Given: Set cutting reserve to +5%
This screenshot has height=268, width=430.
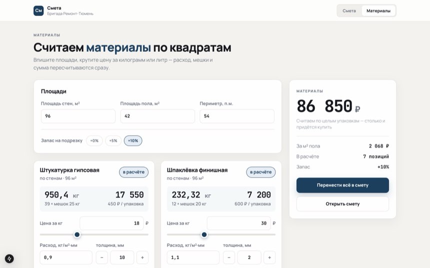Looking at the screenshot, I should pyautogui.click(x=113, y=141).
